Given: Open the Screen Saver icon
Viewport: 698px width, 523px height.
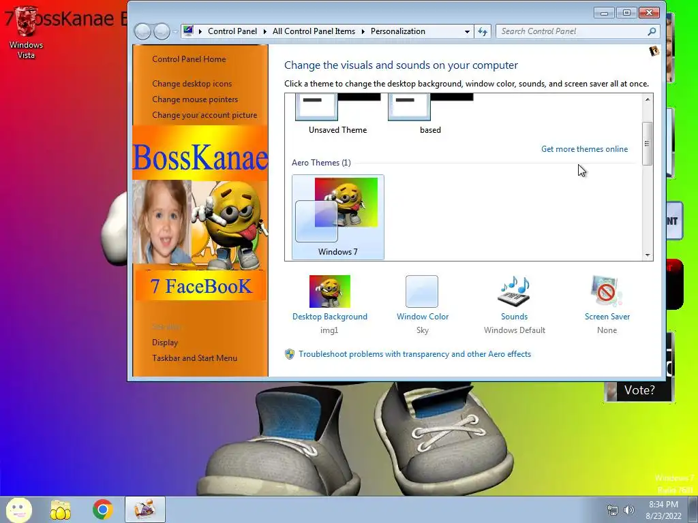Looking at the screenshot, I should tap(606, 291).
